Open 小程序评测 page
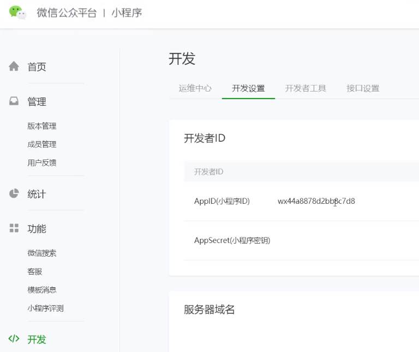Image resolution: width=419 pixels, height=352 pixels. point(45,308)
